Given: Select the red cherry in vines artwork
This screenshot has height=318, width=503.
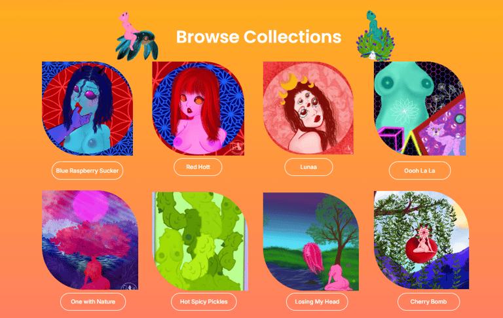Looking at the screenshot, I should coord(422,240).
